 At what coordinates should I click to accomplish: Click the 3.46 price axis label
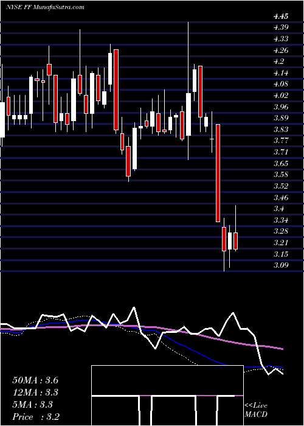pos(281,197)
